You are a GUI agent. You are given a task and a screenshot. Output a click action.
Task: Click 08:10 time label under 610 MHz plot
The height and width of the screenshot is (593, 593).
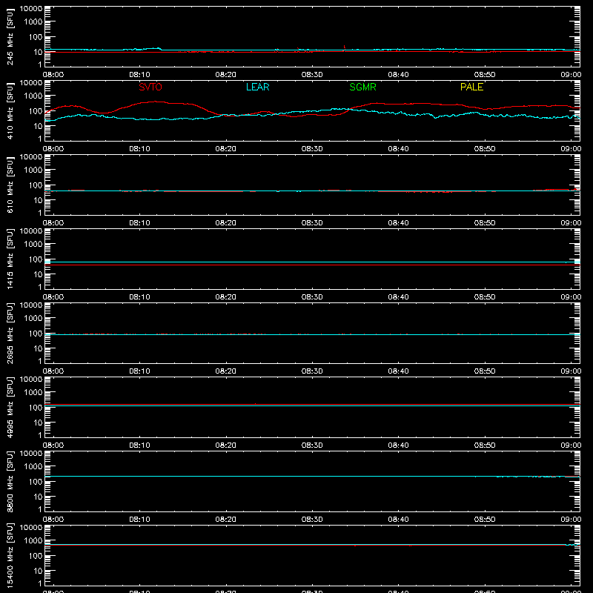[139, 223]
